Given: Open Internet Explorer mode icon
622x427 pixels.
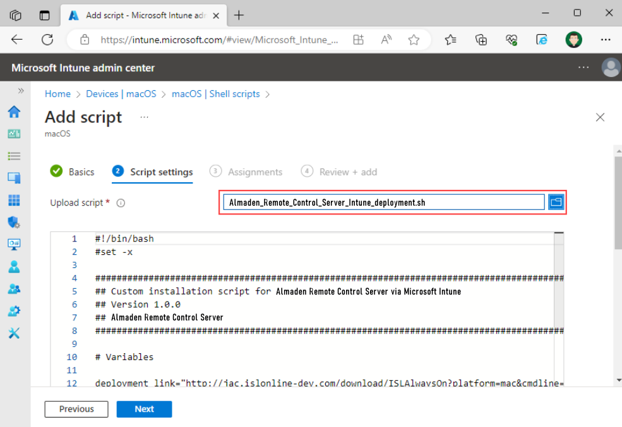Looking at the screenshot, I should tap(541, 40).
